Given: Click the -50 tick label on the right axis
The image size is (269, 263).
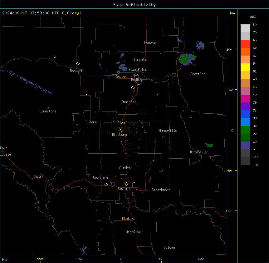Looking at the screenshot, I should pos(229,171).
